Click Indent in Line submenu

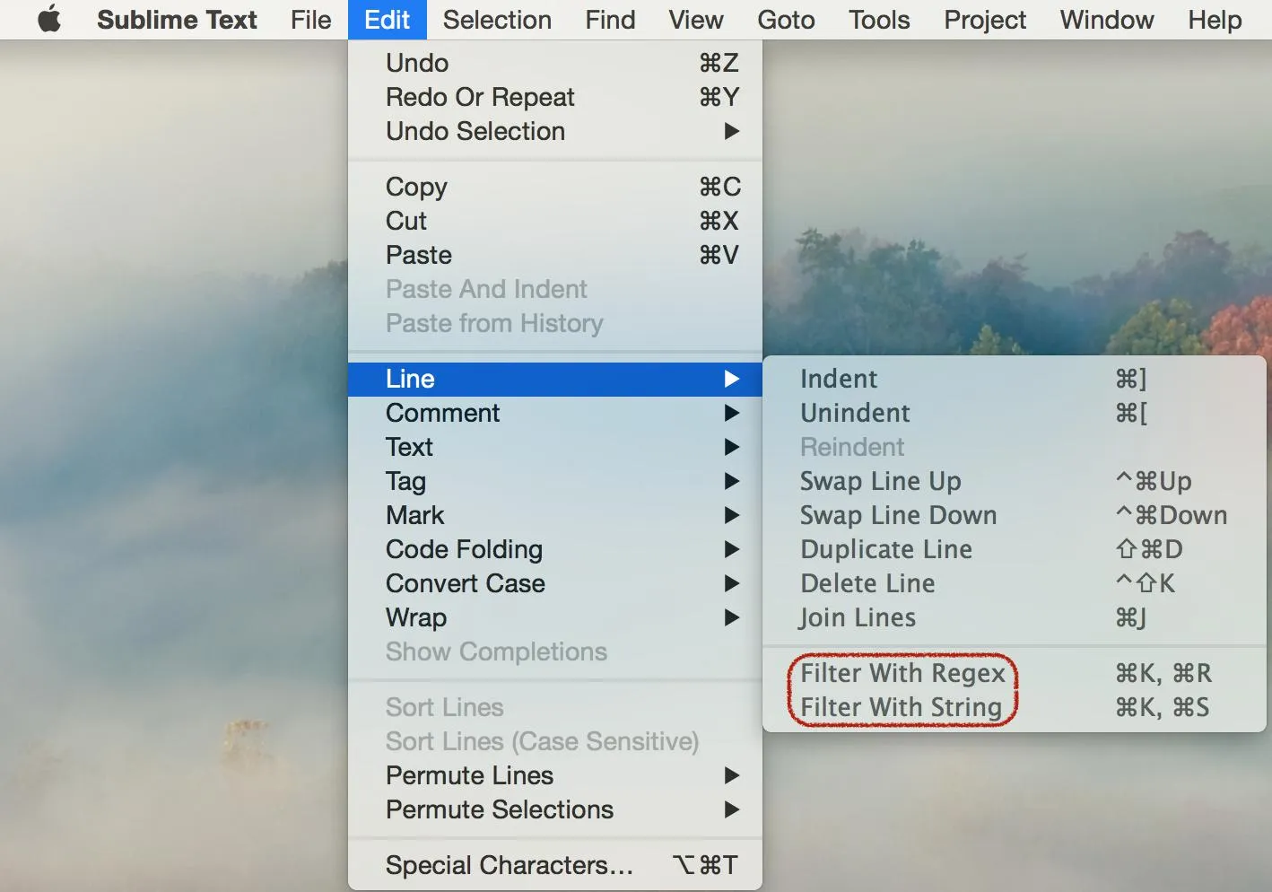coord(839,379)
